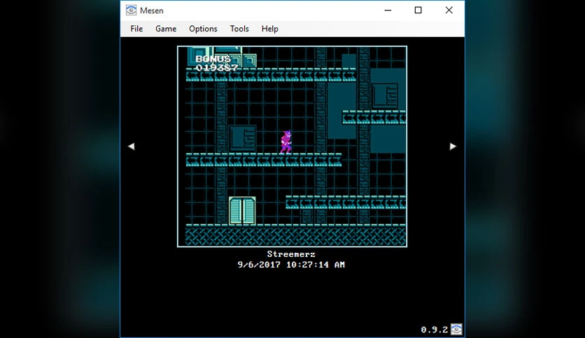Click the 9/6/2017 10:27:14 AM timestamp
Image resolution: width=585 pixels, height=338 pixels.
coord(291,265)
